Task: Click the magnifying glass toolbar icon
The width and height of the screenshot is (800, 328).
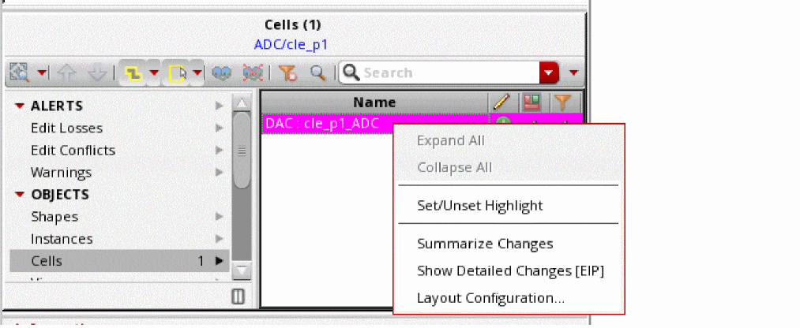Action: point(318,73)
